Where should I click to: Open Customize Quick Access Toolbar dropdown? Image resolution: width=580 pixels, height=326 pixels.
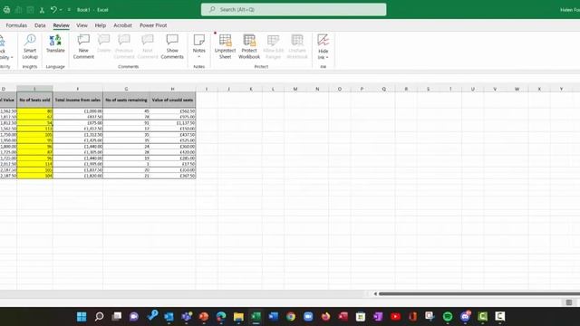pos(69,10)
